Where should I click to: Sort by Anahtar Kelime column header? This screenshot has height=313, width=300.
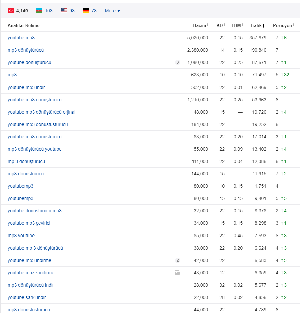(x=24, y=25)
